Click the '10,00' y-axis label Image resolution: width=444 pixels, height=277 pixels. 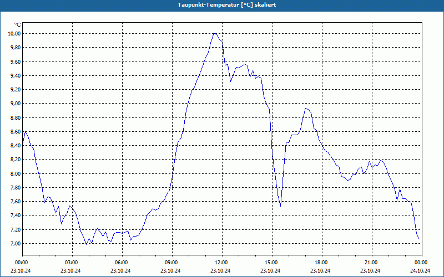tap(15, 34)
